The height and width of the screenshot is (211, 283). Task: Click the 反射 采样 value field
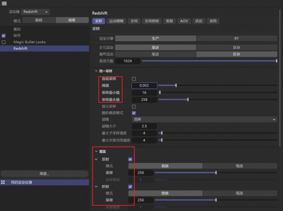pos(141,173)
